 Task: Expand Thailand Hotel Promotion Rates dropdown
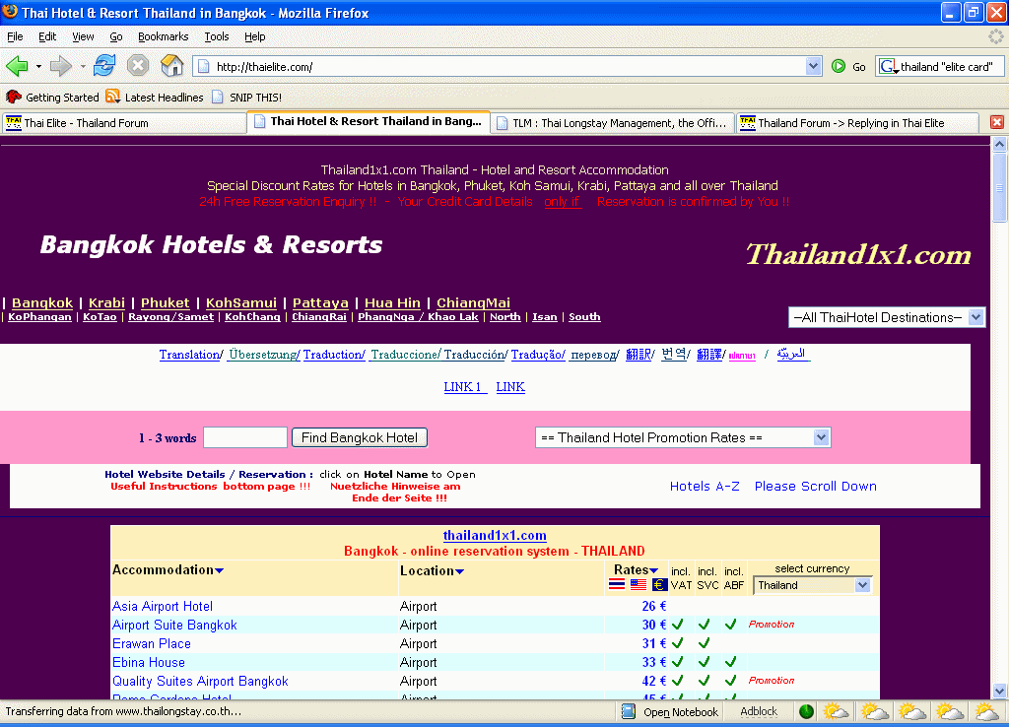(683, 437)
